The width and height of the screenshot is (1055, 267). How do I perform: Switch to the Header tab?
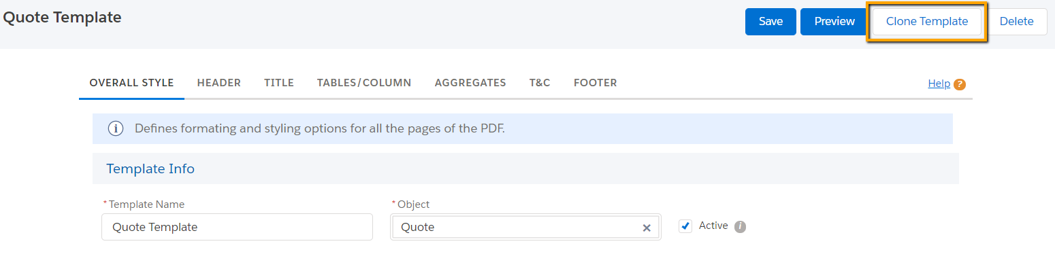point(219,83)
